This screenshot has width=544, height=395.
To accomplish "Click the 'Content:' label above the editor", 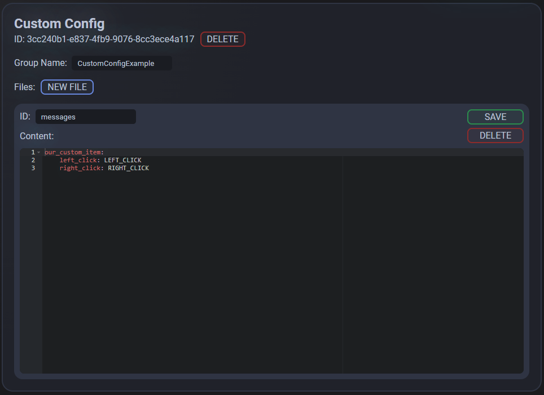I will pyautogui.click(x=37, y=136).
